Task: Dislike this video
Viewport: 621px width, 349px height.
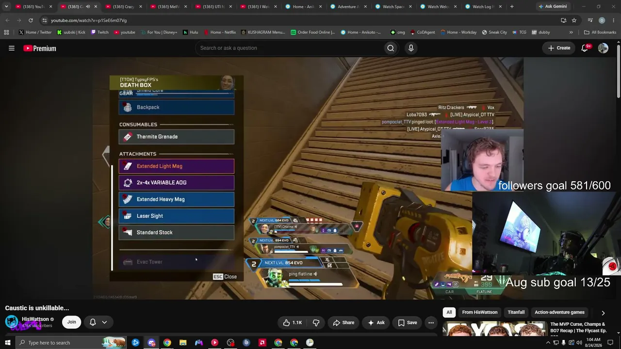Action: tap(316, 322)
